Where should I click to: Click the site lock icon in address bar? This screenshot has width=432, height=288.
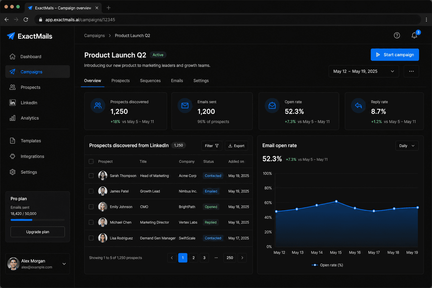[40, 20]
